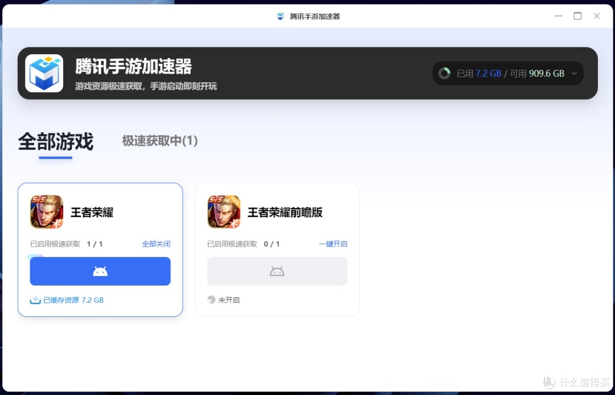The height and width of the screenshot is (395, 615).
Task: Click the 0 / 1 count on 王者荣耀前瞻版 card
Action: coord(272,244)
